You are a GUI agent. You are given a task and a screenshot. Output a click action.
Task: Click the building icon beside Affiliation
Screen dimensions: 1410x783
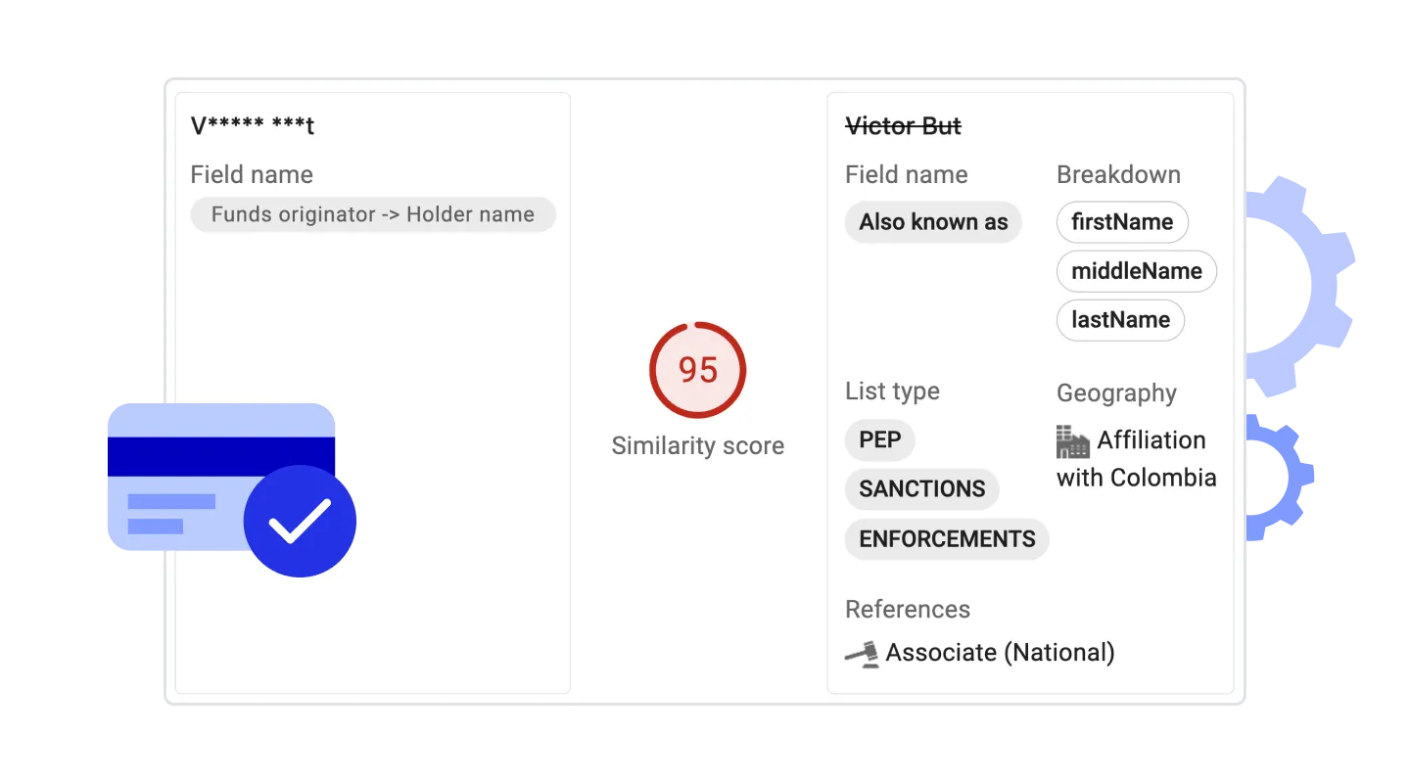pos(1073,441)
